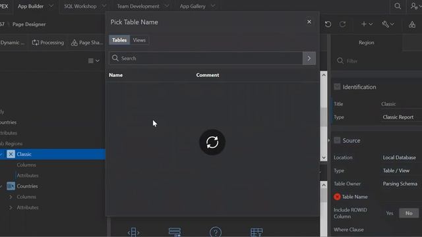Click the help question mark icon
This screenshot has height=237, width=422.
click(216, 232)
